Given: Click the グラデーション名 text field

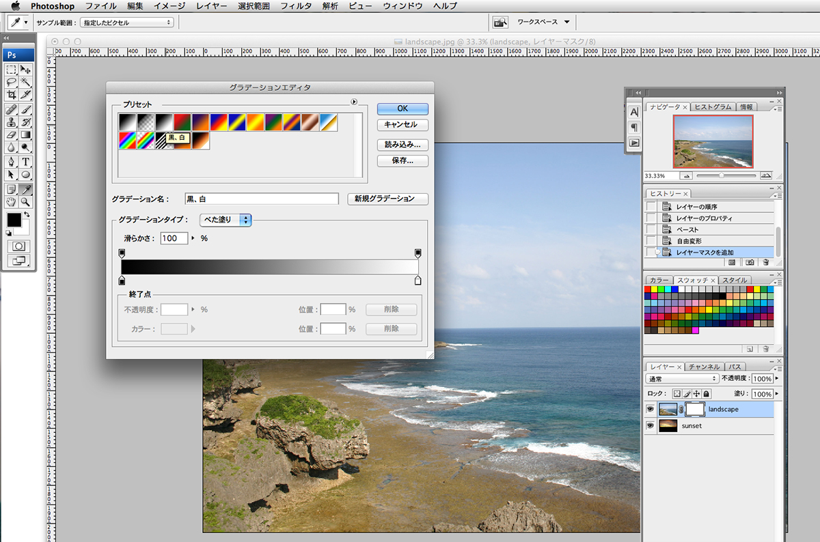Looking at the screenshot, I should pyautogui.click(x=262, y=199).
